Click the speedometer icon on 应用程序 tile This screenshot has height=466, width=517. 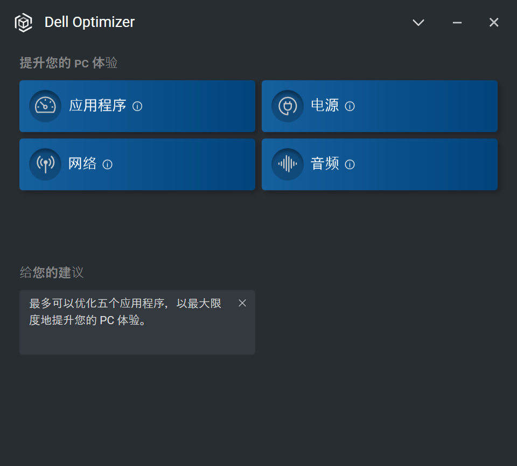(45, 106)
